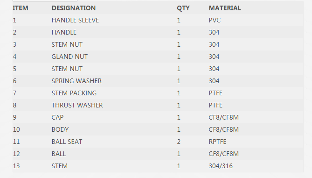312x178 pixels.
Task: Click the CAP designation in row 9
Action: coord(57,117)
